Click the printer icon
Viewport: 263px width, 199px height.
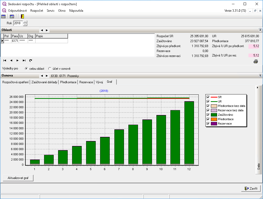[255, 62]
